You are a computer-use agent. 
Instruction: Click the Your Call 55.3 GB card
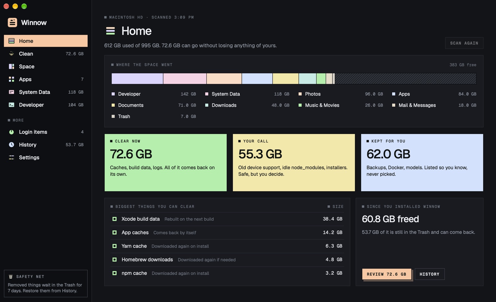(x=294, y=163)
